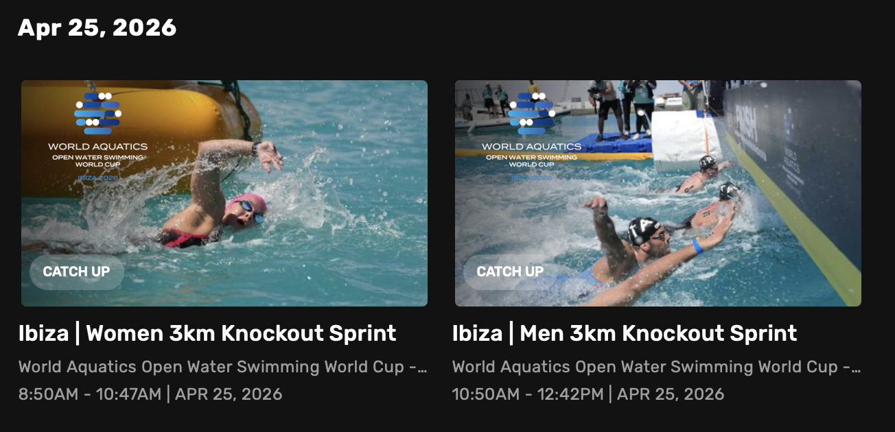Click IBIZA 2026 text on Women's thumbnail
The image size is (895, 432).
(97, 178)
